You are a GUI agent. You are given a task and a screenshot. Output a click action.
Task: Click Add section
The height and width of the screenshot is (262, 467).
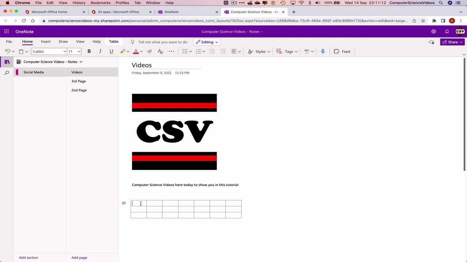point(28,258)
